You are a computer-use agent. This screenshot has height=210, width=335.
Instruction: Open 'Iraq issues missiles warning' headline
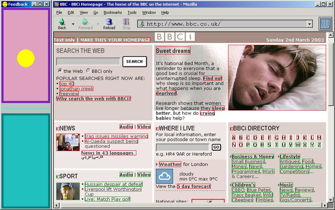click(x=116, y=136)
